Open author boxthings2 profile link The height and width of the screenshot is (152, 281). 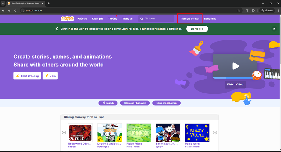(x=103, y=147)
